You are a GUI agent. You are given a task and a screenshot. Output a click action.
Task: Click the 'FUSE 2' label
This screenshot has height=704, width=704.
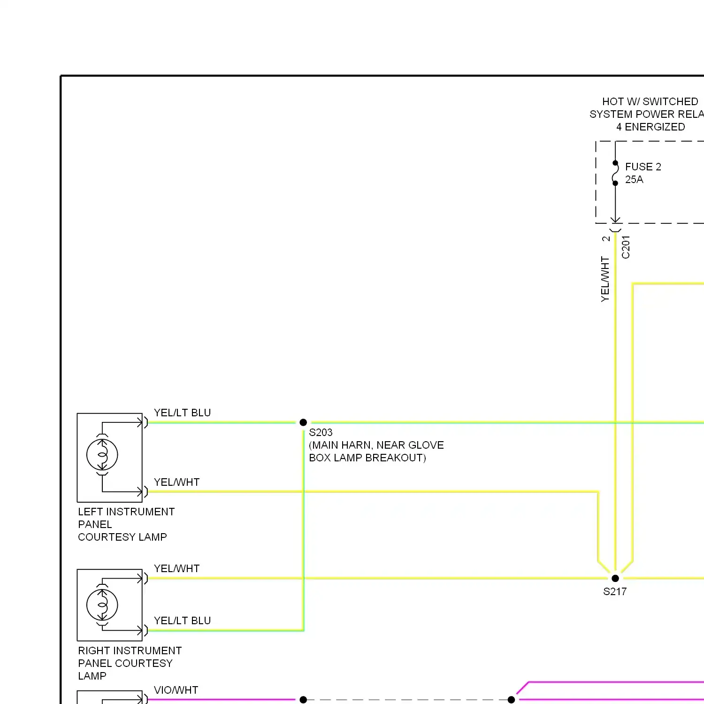click(643, 167)
